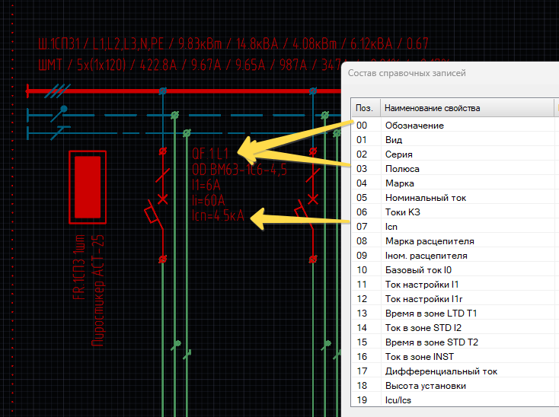
Task: Click the Состав справочных записей dialog title
Action: click(407, 73)
